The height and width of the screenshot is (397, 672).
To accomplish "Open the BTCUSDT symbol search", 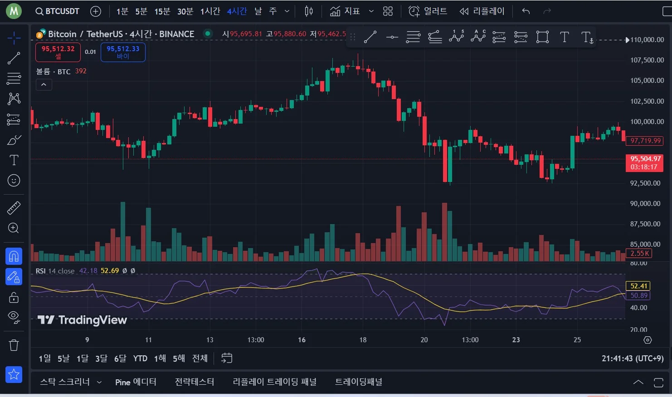I will click(58, 11).
